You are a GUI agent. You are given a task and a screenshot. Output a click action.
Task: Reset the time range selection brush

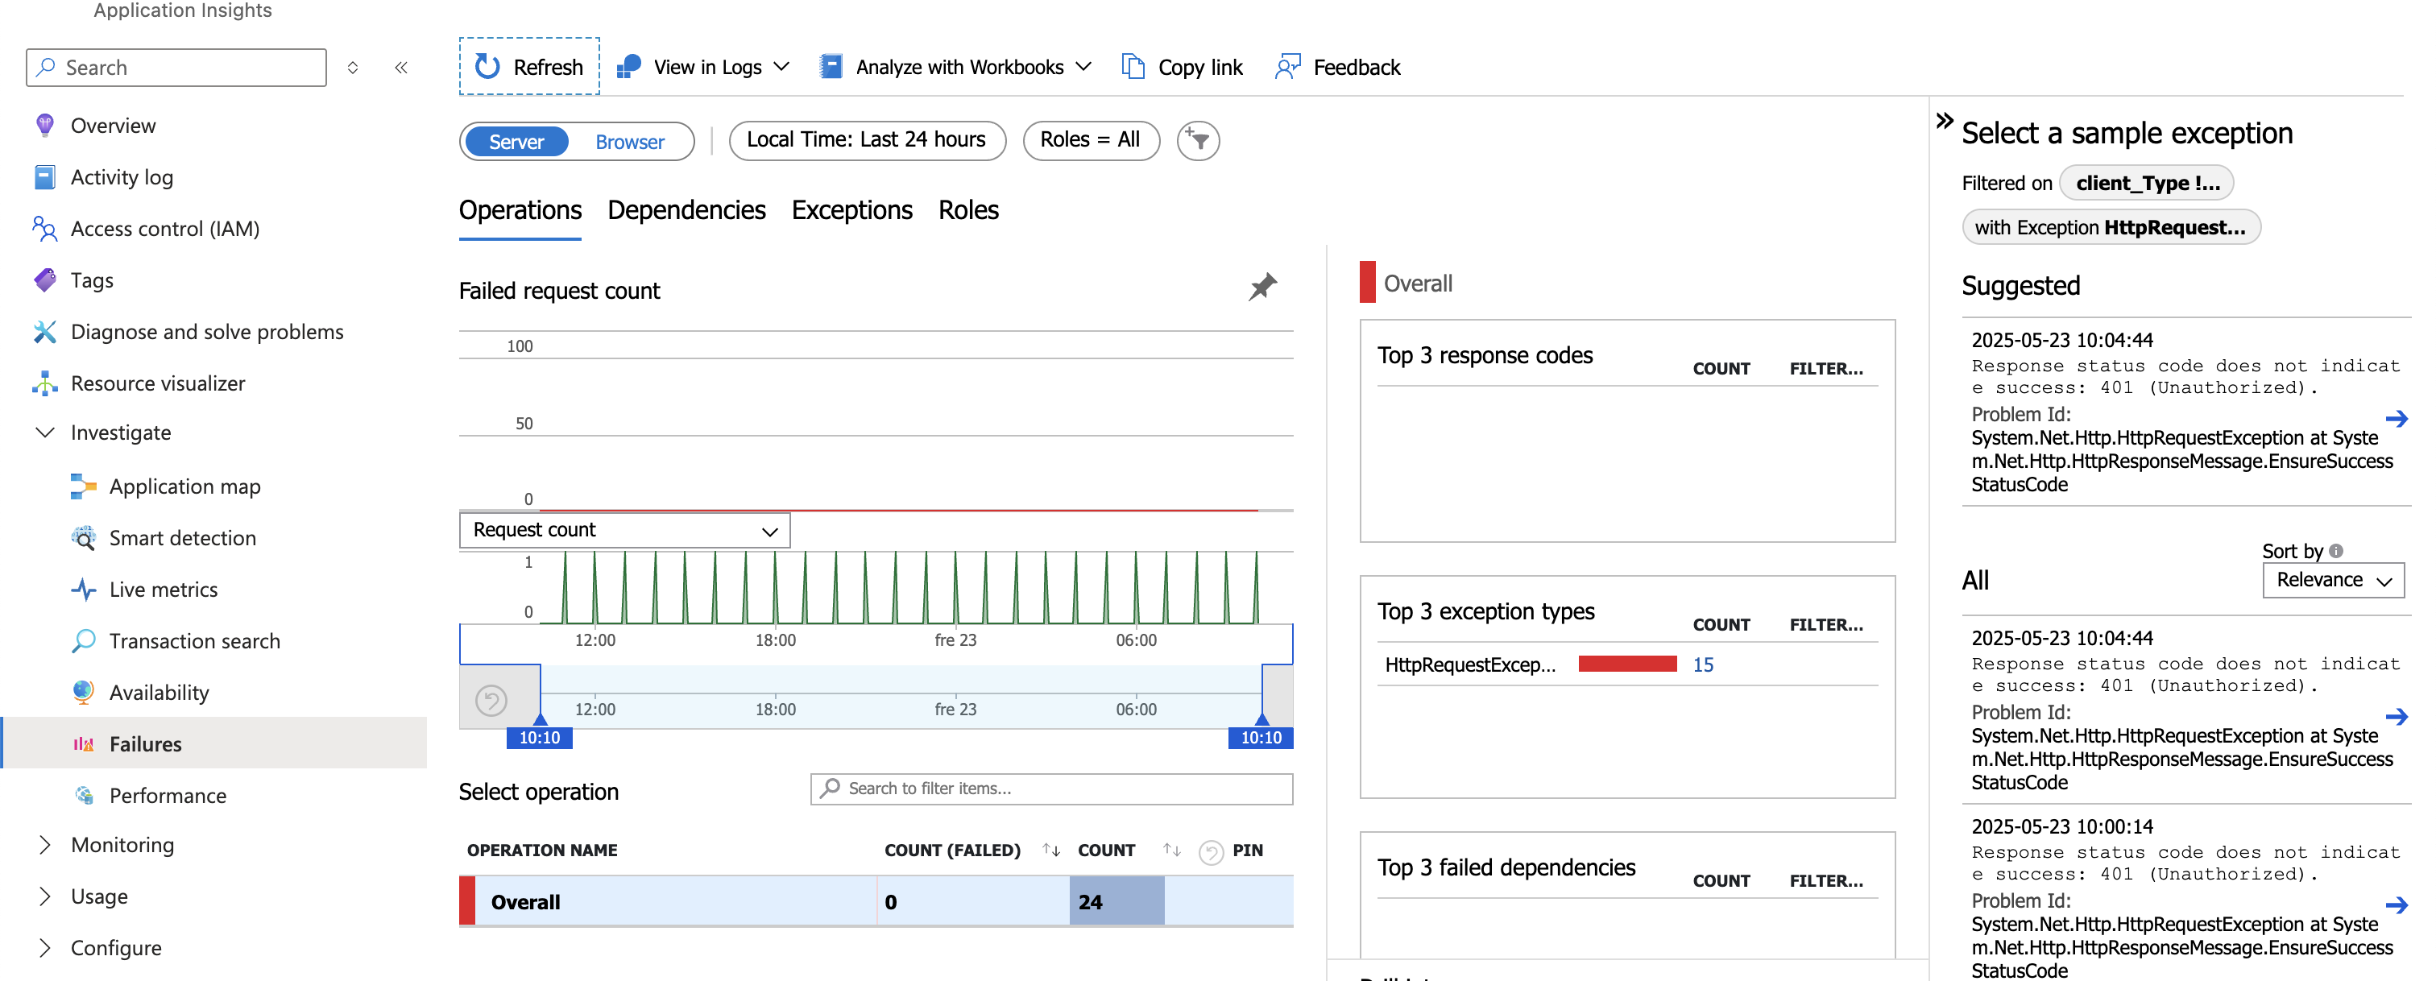point(491,700)
